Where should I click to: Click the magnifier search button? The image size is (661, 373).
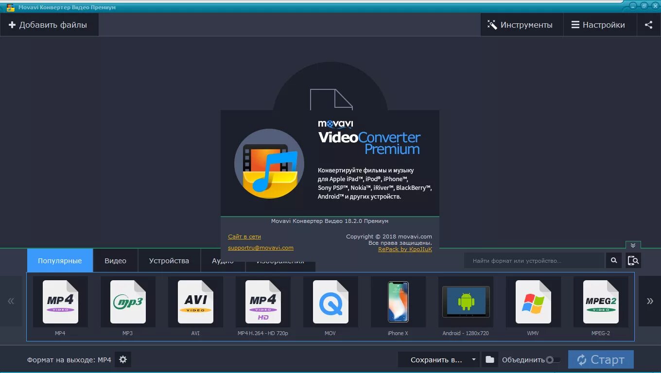pos(614,261)
